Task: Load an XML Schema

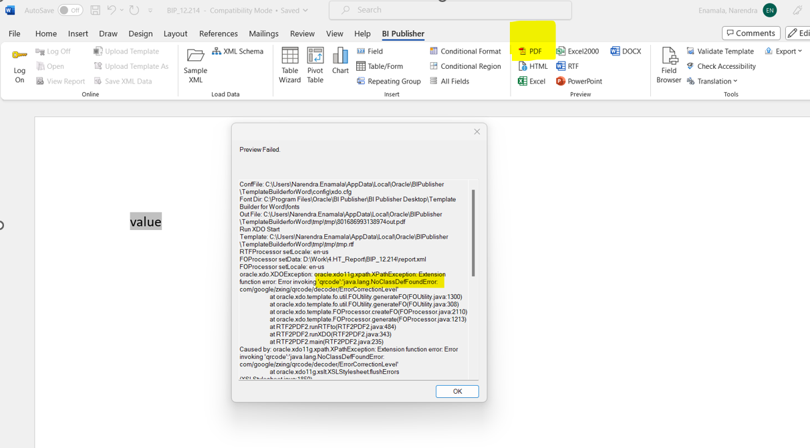Action: (238, 51)
